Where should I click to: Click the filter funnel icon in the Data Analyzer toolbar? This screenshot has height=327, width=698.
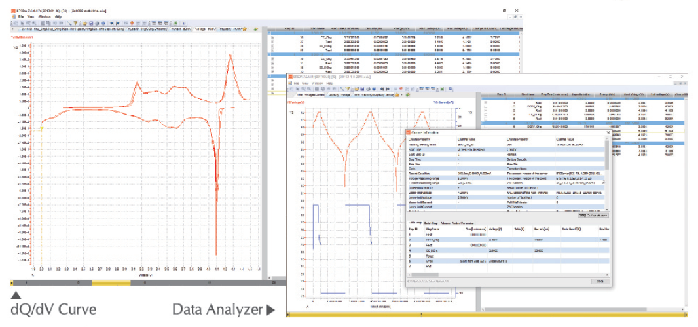[348, 89]
